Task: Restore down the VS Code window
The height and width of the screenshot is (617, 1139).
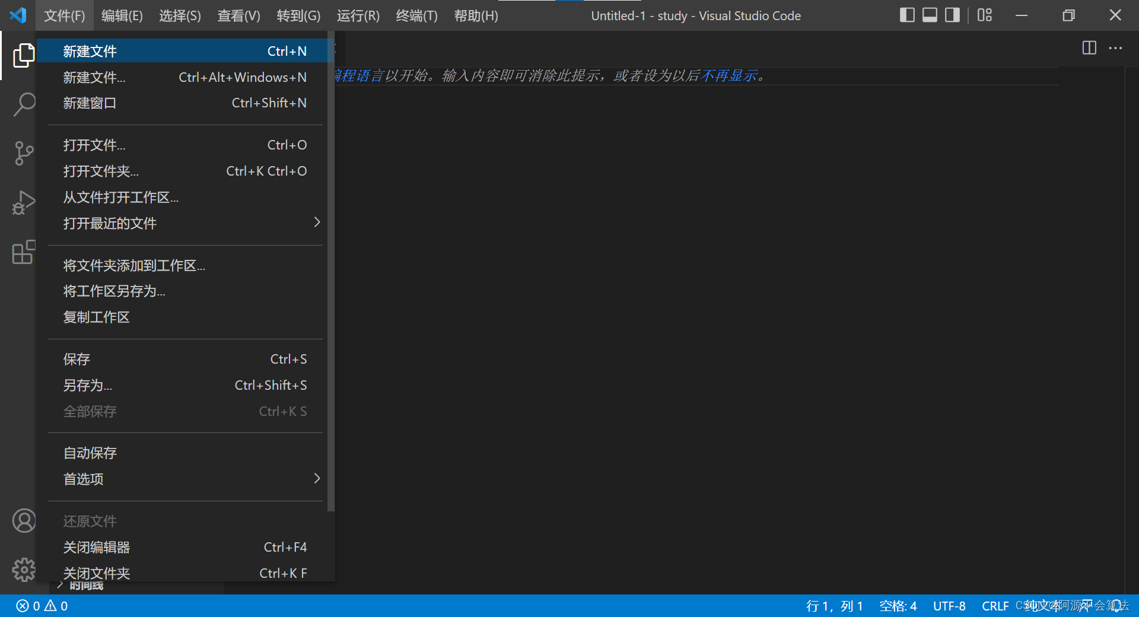Action: click(x=1068, y=15)
